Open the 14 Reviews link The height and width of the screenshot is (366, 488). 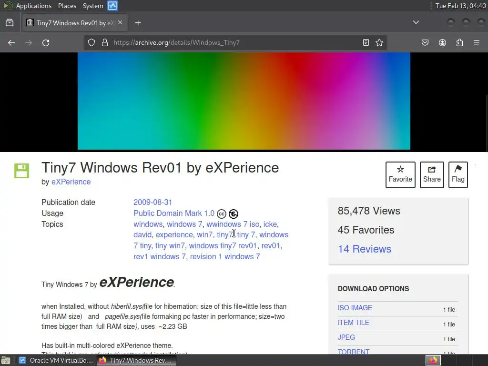point(365,249)
